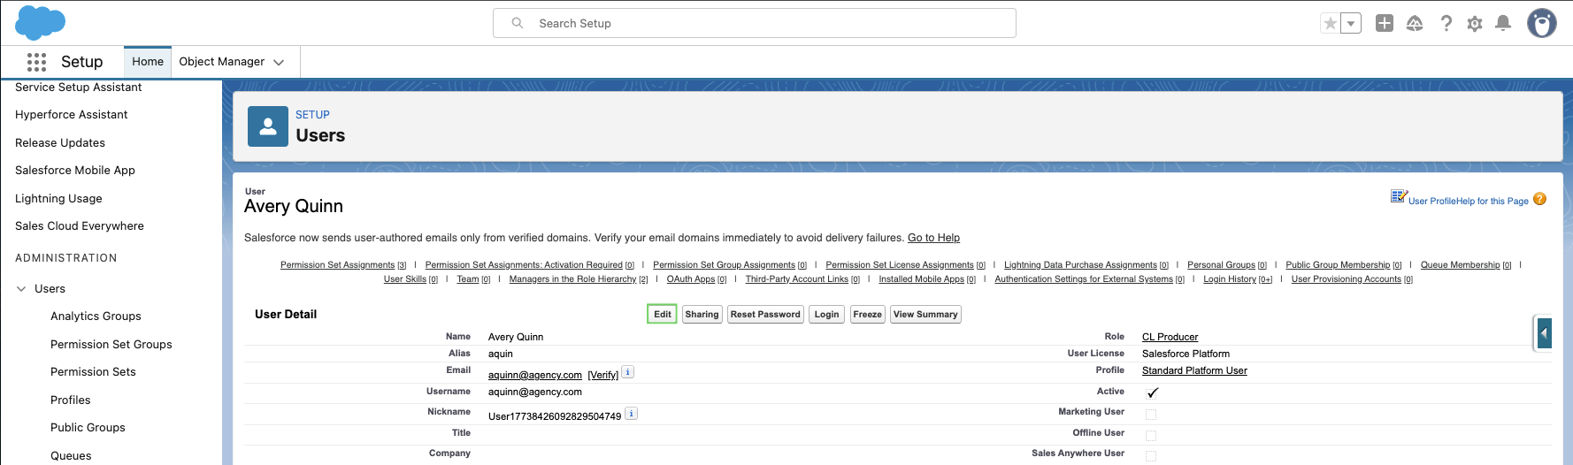This screenshot has width=1573, height=465.
Task: Click the info icon beside Nickname value
Action: 631,414
